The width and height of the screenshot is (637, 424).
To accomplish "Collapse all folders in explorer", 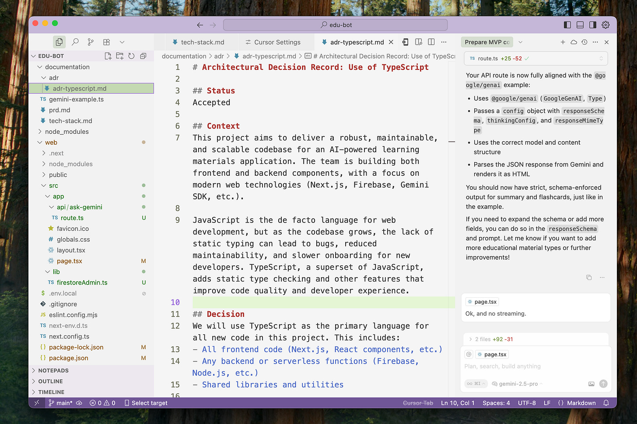I will pos(143,56).
